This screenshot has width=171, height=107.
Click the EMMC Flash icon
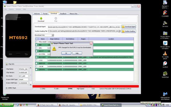click(x=7, y=88)
